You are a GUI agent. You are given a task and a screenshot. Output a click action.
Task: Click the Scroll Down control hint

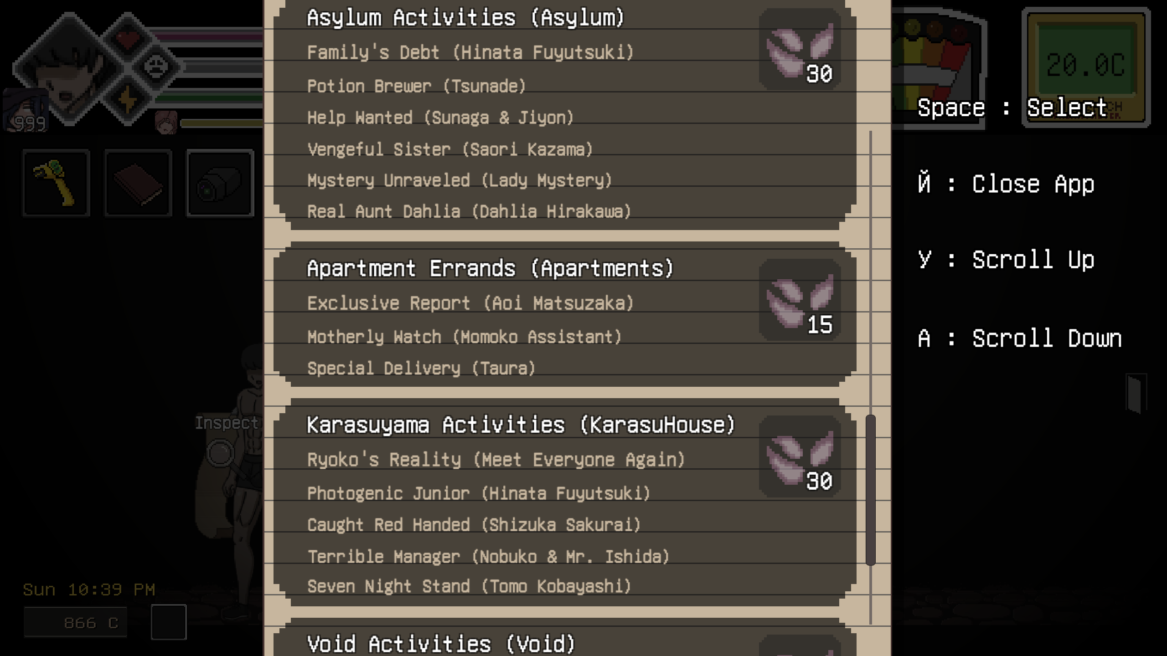tap(1020, 338)
